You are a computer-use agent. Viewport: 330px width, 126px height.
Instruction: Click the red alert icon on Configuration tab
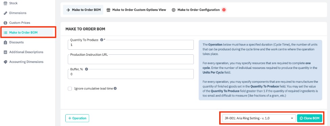(x=224, y=10)
